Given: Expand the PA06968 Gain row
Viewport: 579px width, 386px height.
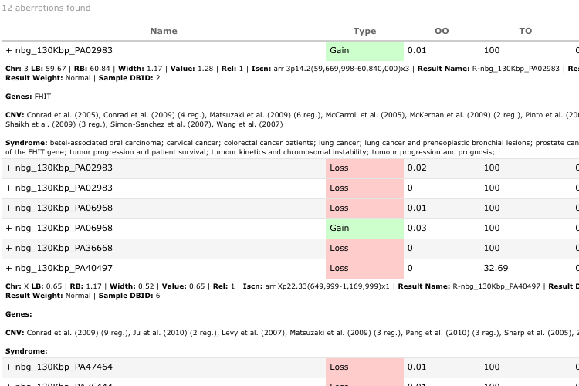Looking at the screenshot, I should click(8, 229).
